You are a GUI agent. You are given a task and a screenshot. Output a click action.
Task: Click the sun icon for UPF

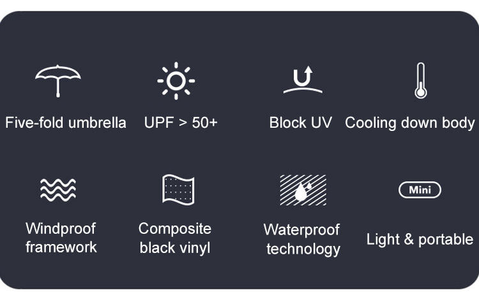[176, 80]
